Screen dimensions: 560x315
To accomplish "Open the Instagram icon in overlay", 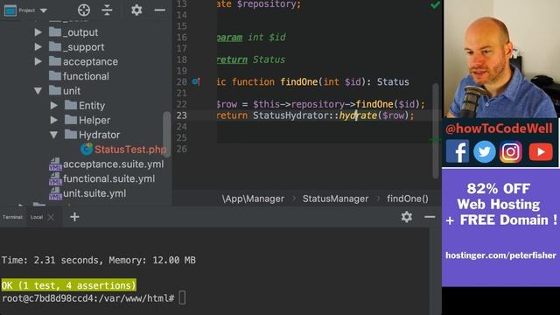I will [x=511, y=151].
